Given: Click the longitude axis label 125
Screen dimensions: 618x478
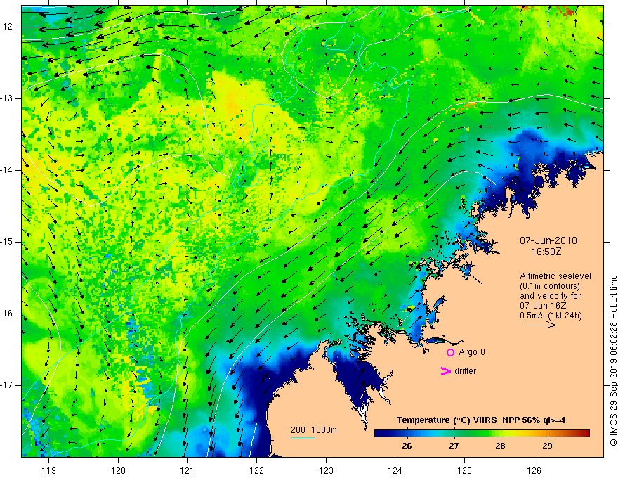Looking at the screenshot, I should point(465,470).
